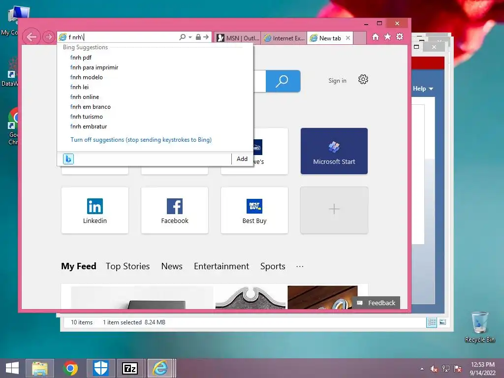504x378 pixels.
Task: Click the security lock icon in the address bar
Action: [198, 37]
